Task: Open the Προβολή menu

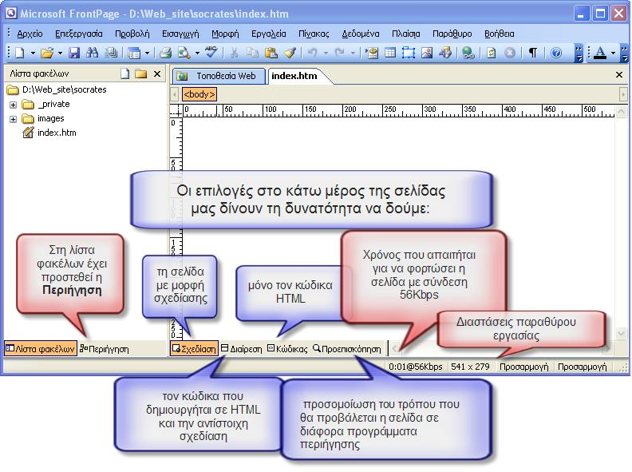Action: pyautogui.click(x=132, y=34)
